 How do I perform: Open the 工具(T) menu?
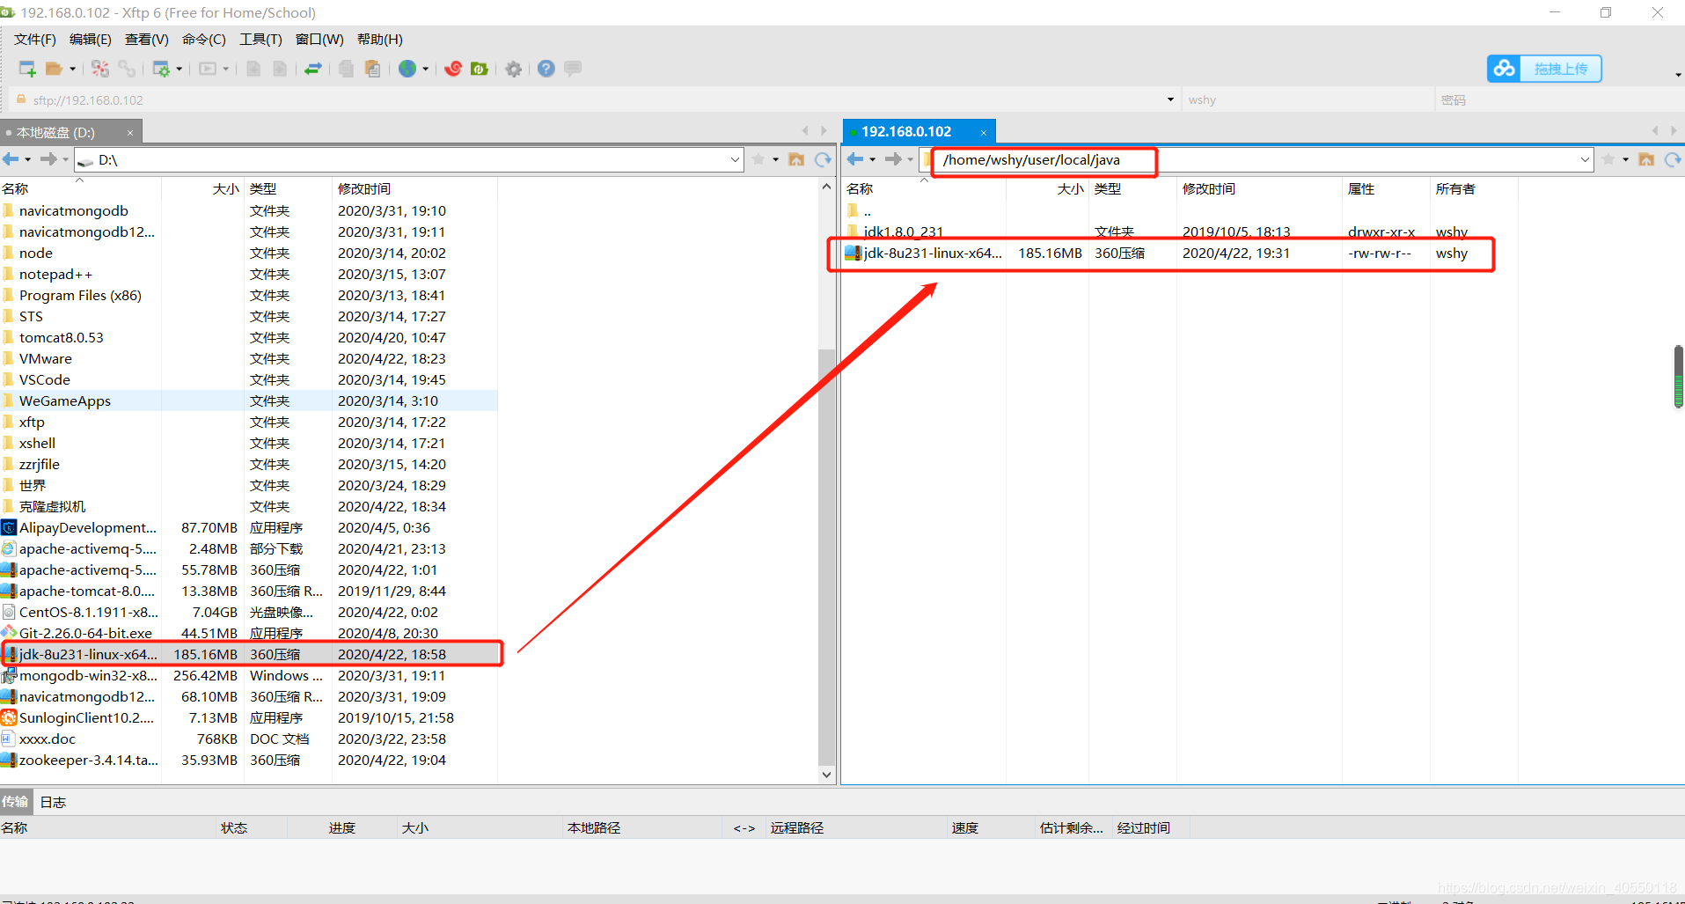260,40
